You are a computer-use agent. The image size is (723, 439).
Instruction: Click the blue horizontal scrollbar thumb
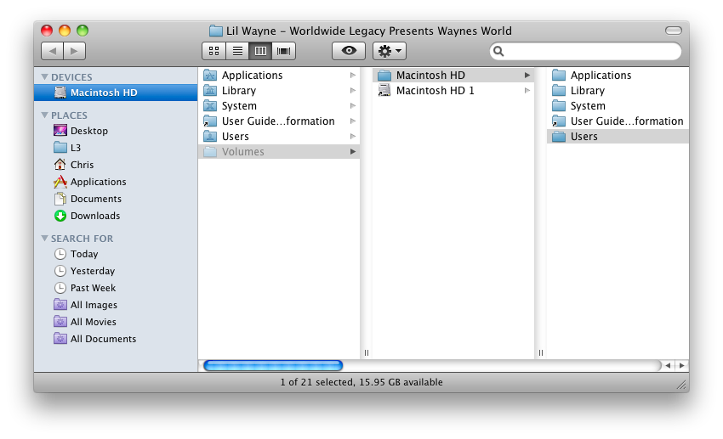click(x=273, y=365)
